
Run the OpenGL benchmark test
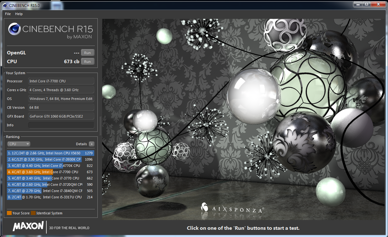click(88, 53)
